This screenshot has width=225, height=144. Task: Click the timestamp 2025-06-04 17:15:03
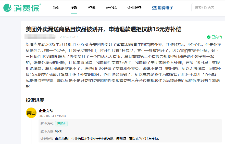coord(52,116)
